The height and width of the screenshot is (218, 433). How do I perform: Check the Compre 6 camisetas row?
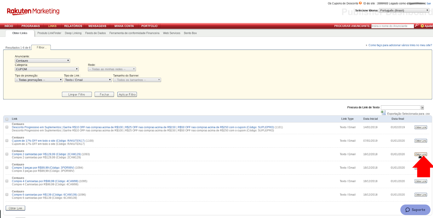click(x=7, y=194)
